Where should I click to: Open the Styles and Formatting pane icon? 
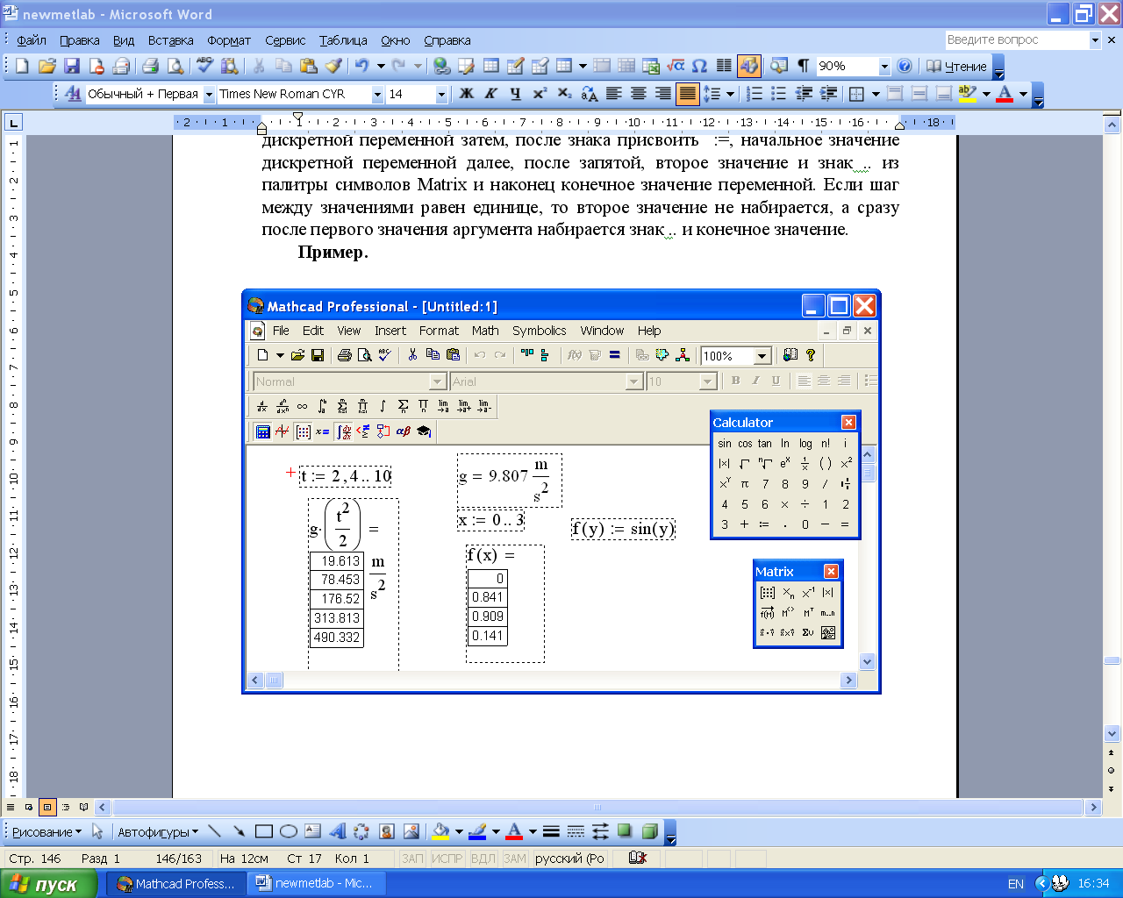73,94
